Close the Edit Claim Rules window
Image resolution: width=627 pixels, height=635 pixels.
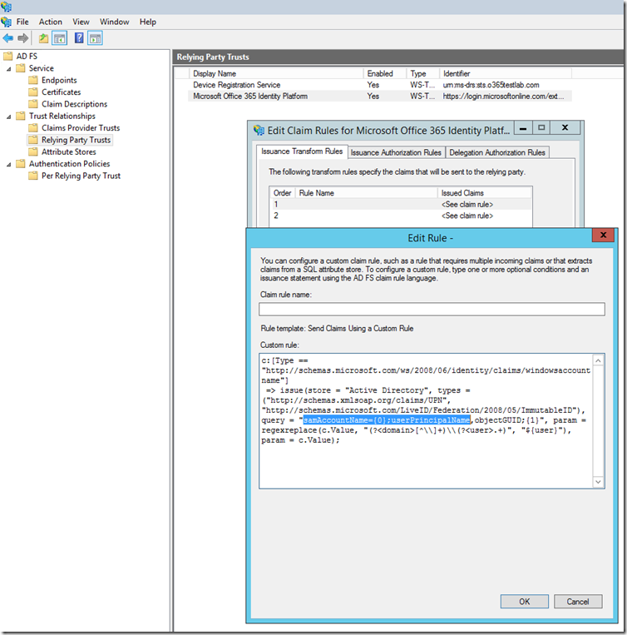tap(565, 128)
